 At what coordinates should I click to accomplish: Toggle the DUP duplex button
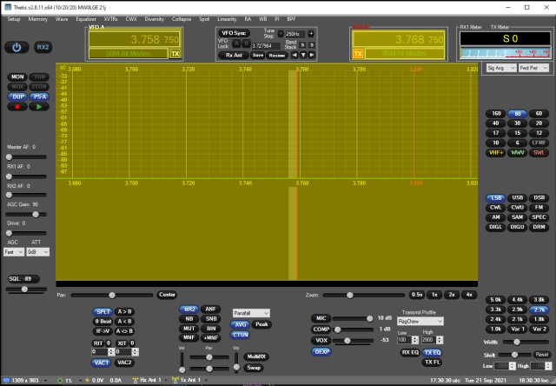(x=17, y=96)
